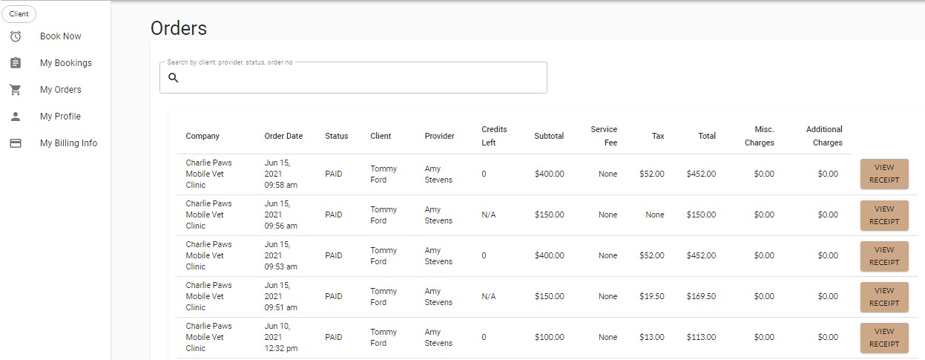925x360 pixels.
Task: Focus the orders search field
Action: point(353,78)
